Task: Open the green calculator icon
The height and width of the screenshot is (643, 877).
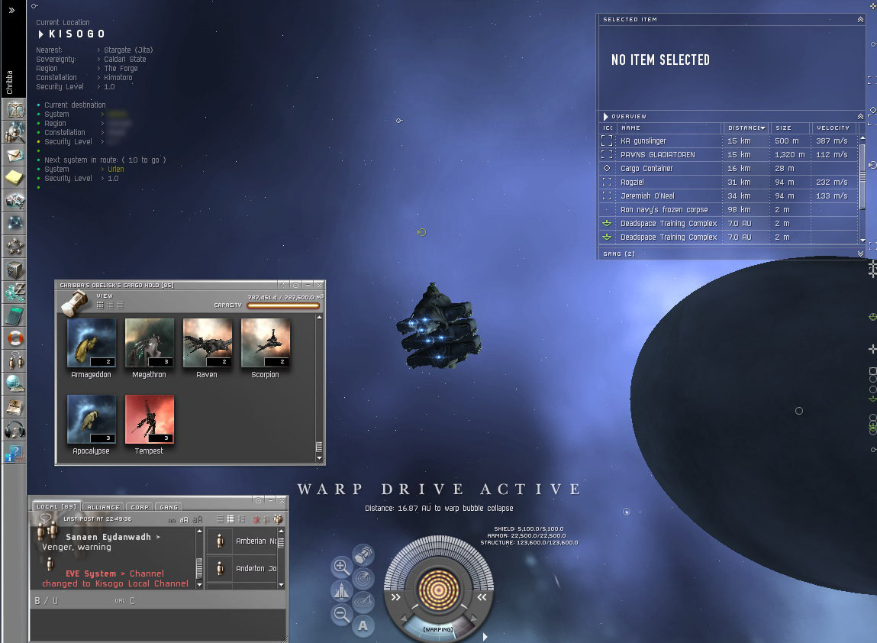Action: coord(15,315)
